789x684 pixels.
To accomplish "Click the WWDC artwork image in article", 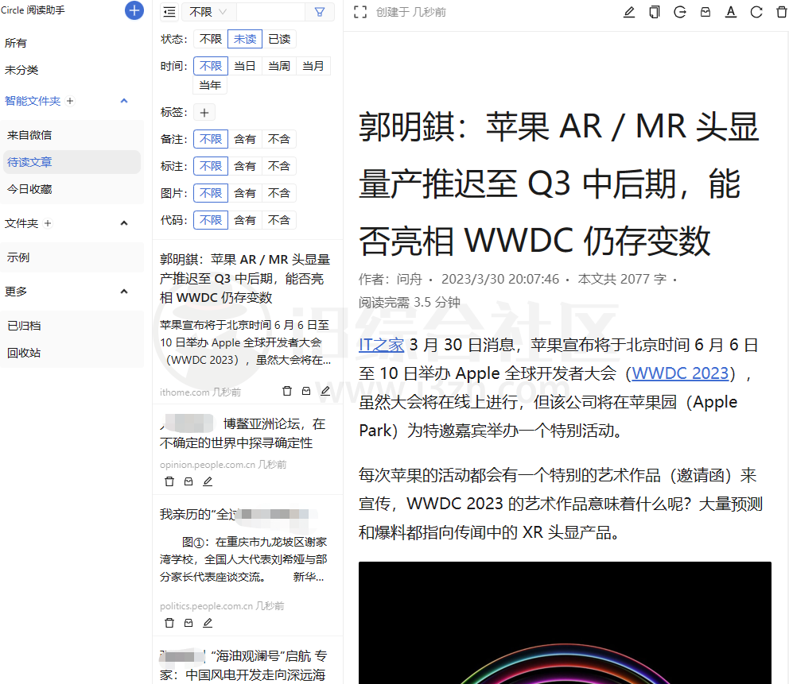I will tap(565, 623).
